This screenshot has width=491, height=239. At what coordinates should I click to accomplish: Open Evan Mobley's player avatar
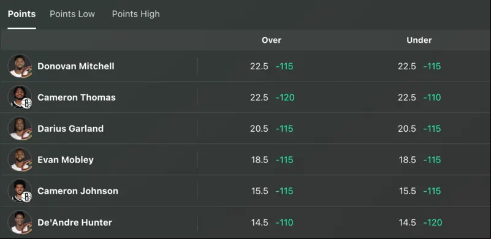pos(20,160)
